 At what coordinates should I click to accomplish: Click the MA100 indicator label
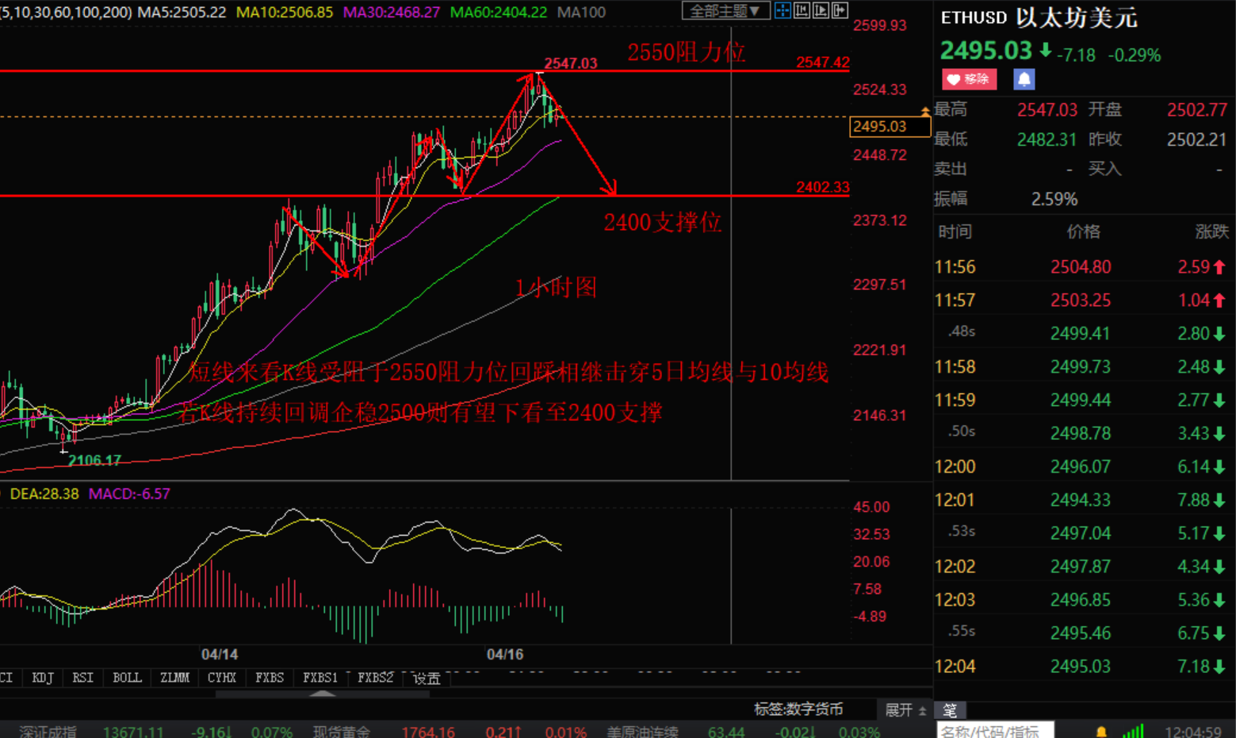(x=581, y=13)
